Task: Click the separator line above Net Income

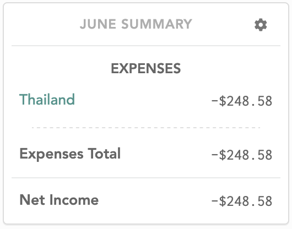Action: point(146,178)
